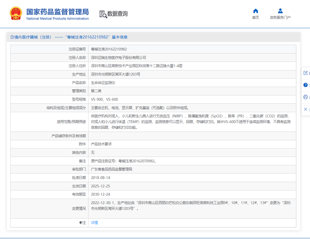Click the edit/feedback icon in side panel

pos(305,73)
